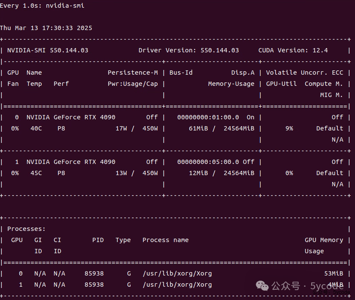Select the bus ID "00000000:05:00.0"
Viewport: 355px width, 300px height.
[x=208, y=162]
